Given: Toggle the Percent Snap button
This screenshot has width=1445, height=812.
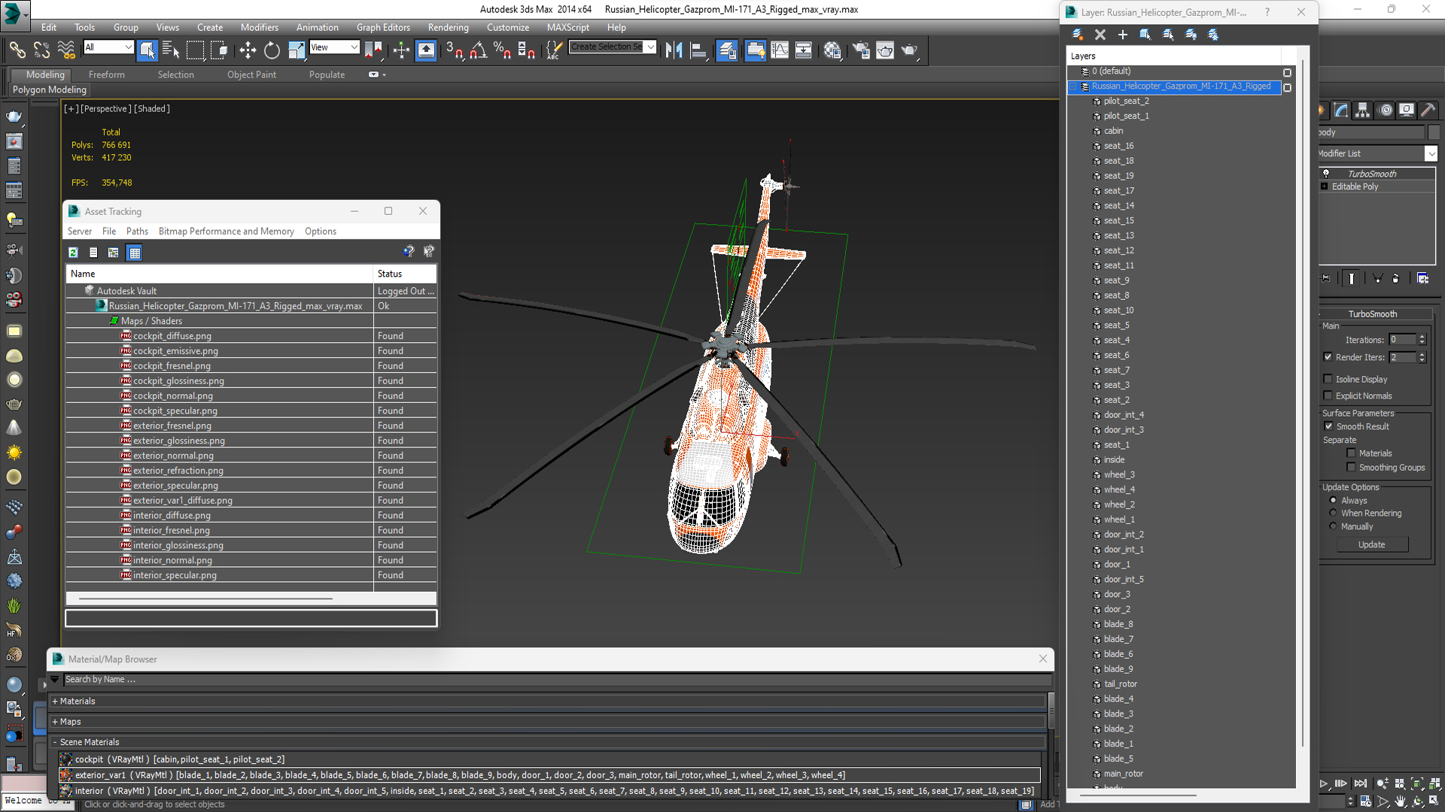Looking at the screenshot, I should [502, 50].
